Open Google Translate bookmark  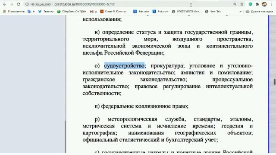tap(31, 12)
